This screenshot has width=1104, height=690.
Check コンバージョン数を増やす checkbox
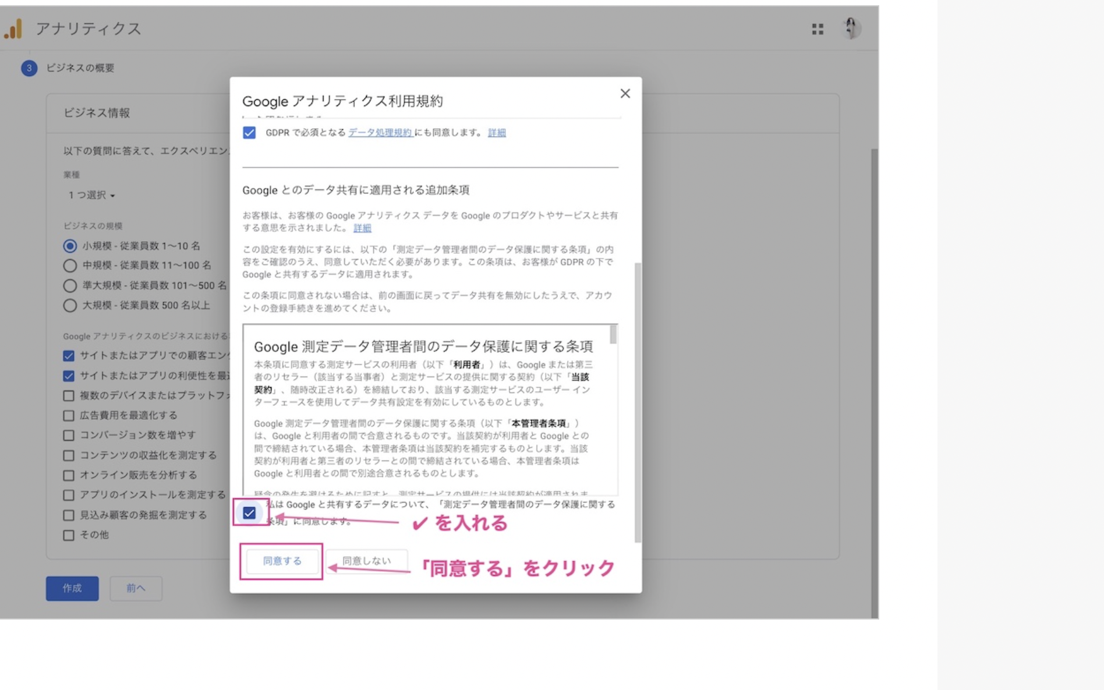(x=69, y=436)
